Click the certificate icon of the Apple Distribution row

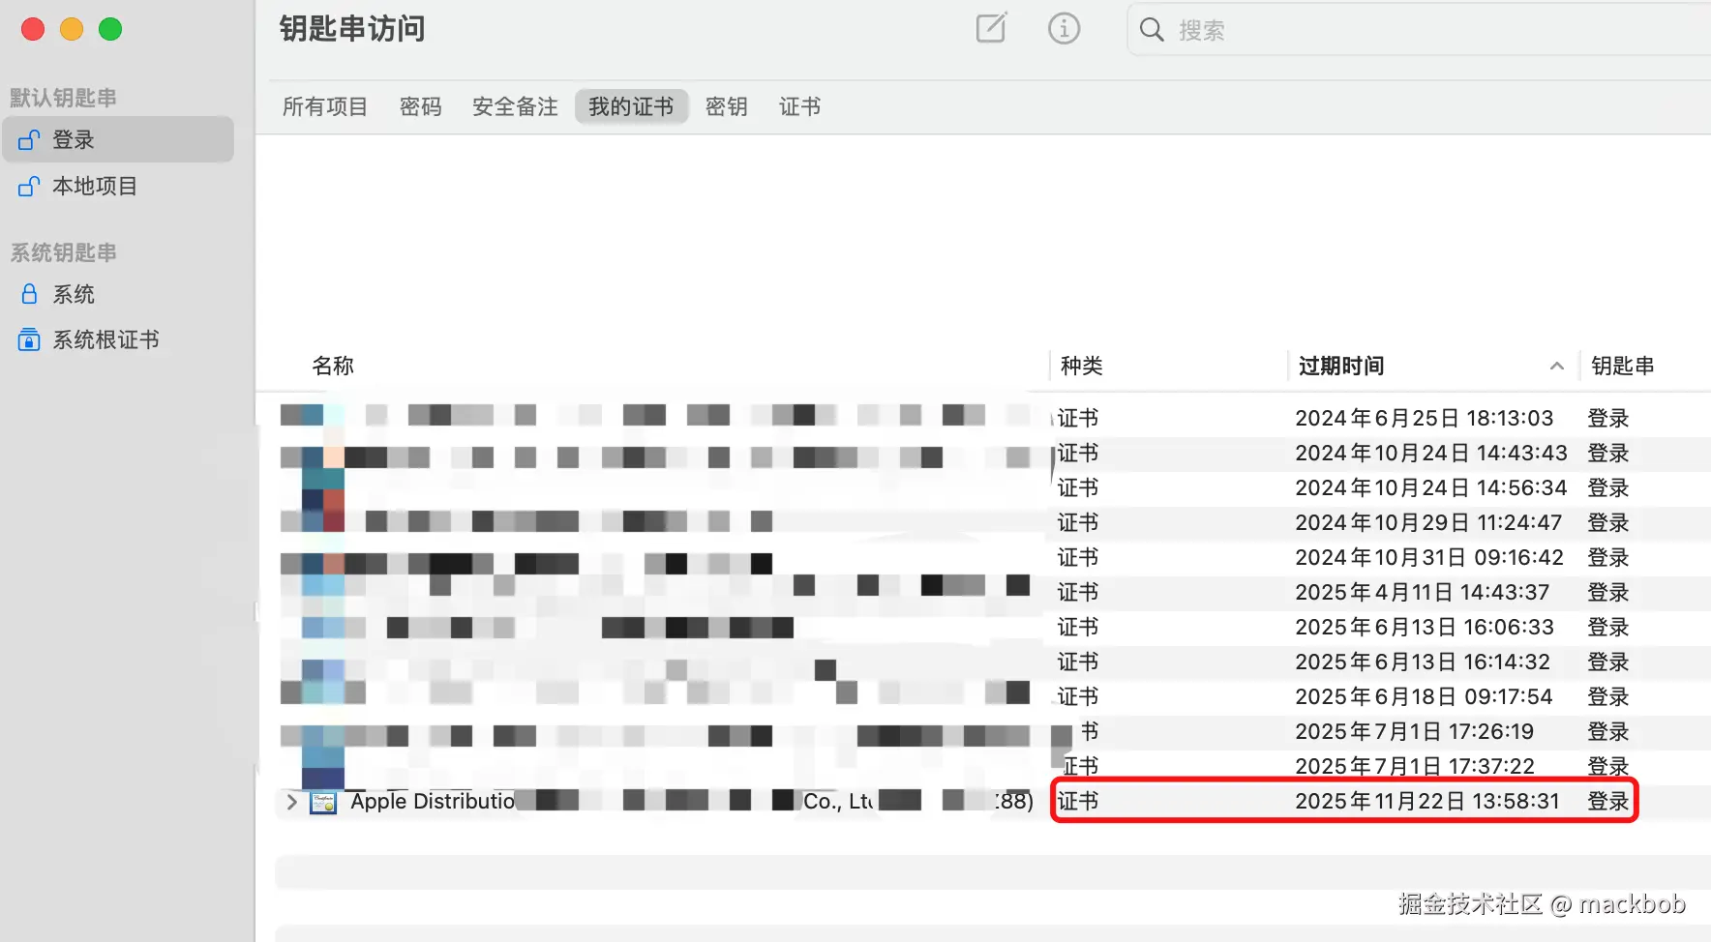coord(323,802)
